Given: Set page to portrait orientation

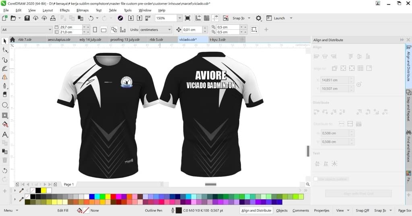Looking at the screenshot, I should point(95,30).
